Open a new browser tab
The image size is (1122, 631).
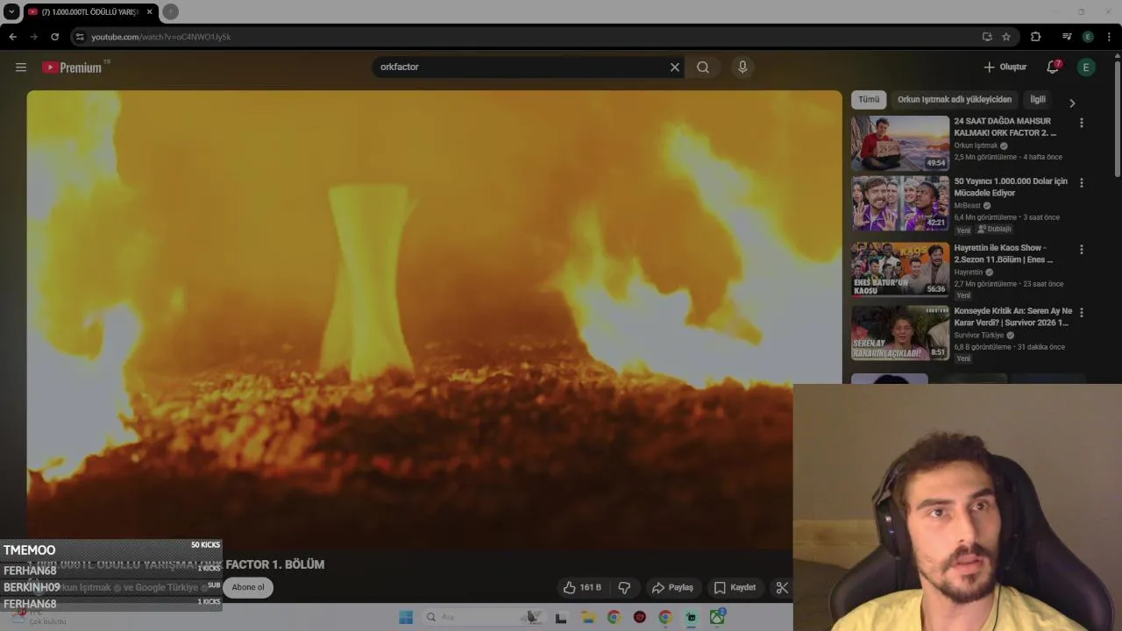pyautogui.click(x=170, y=12)
